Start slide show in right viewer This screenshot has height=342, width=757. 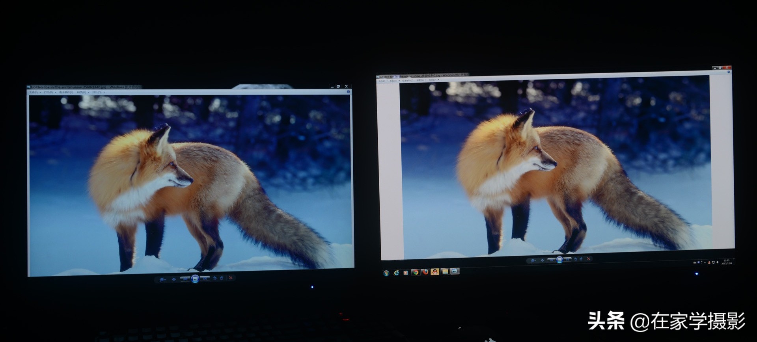(x=559, y=259)
